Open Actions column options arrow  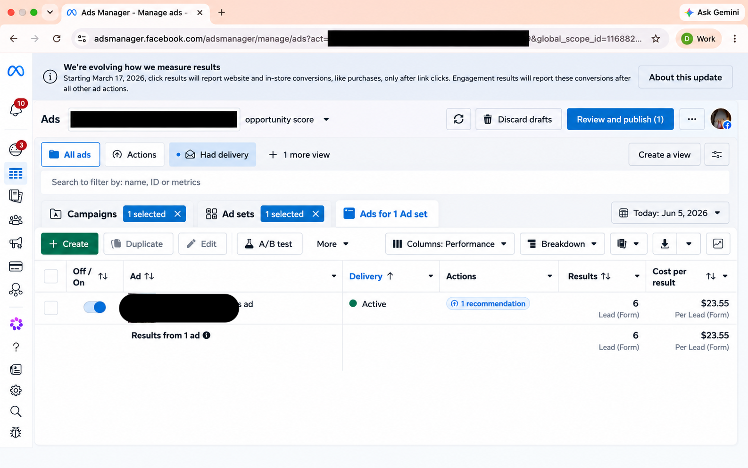pos(549,276)
